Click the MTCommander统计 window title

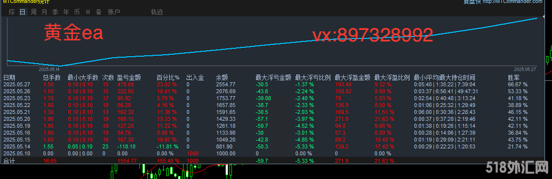26,2
